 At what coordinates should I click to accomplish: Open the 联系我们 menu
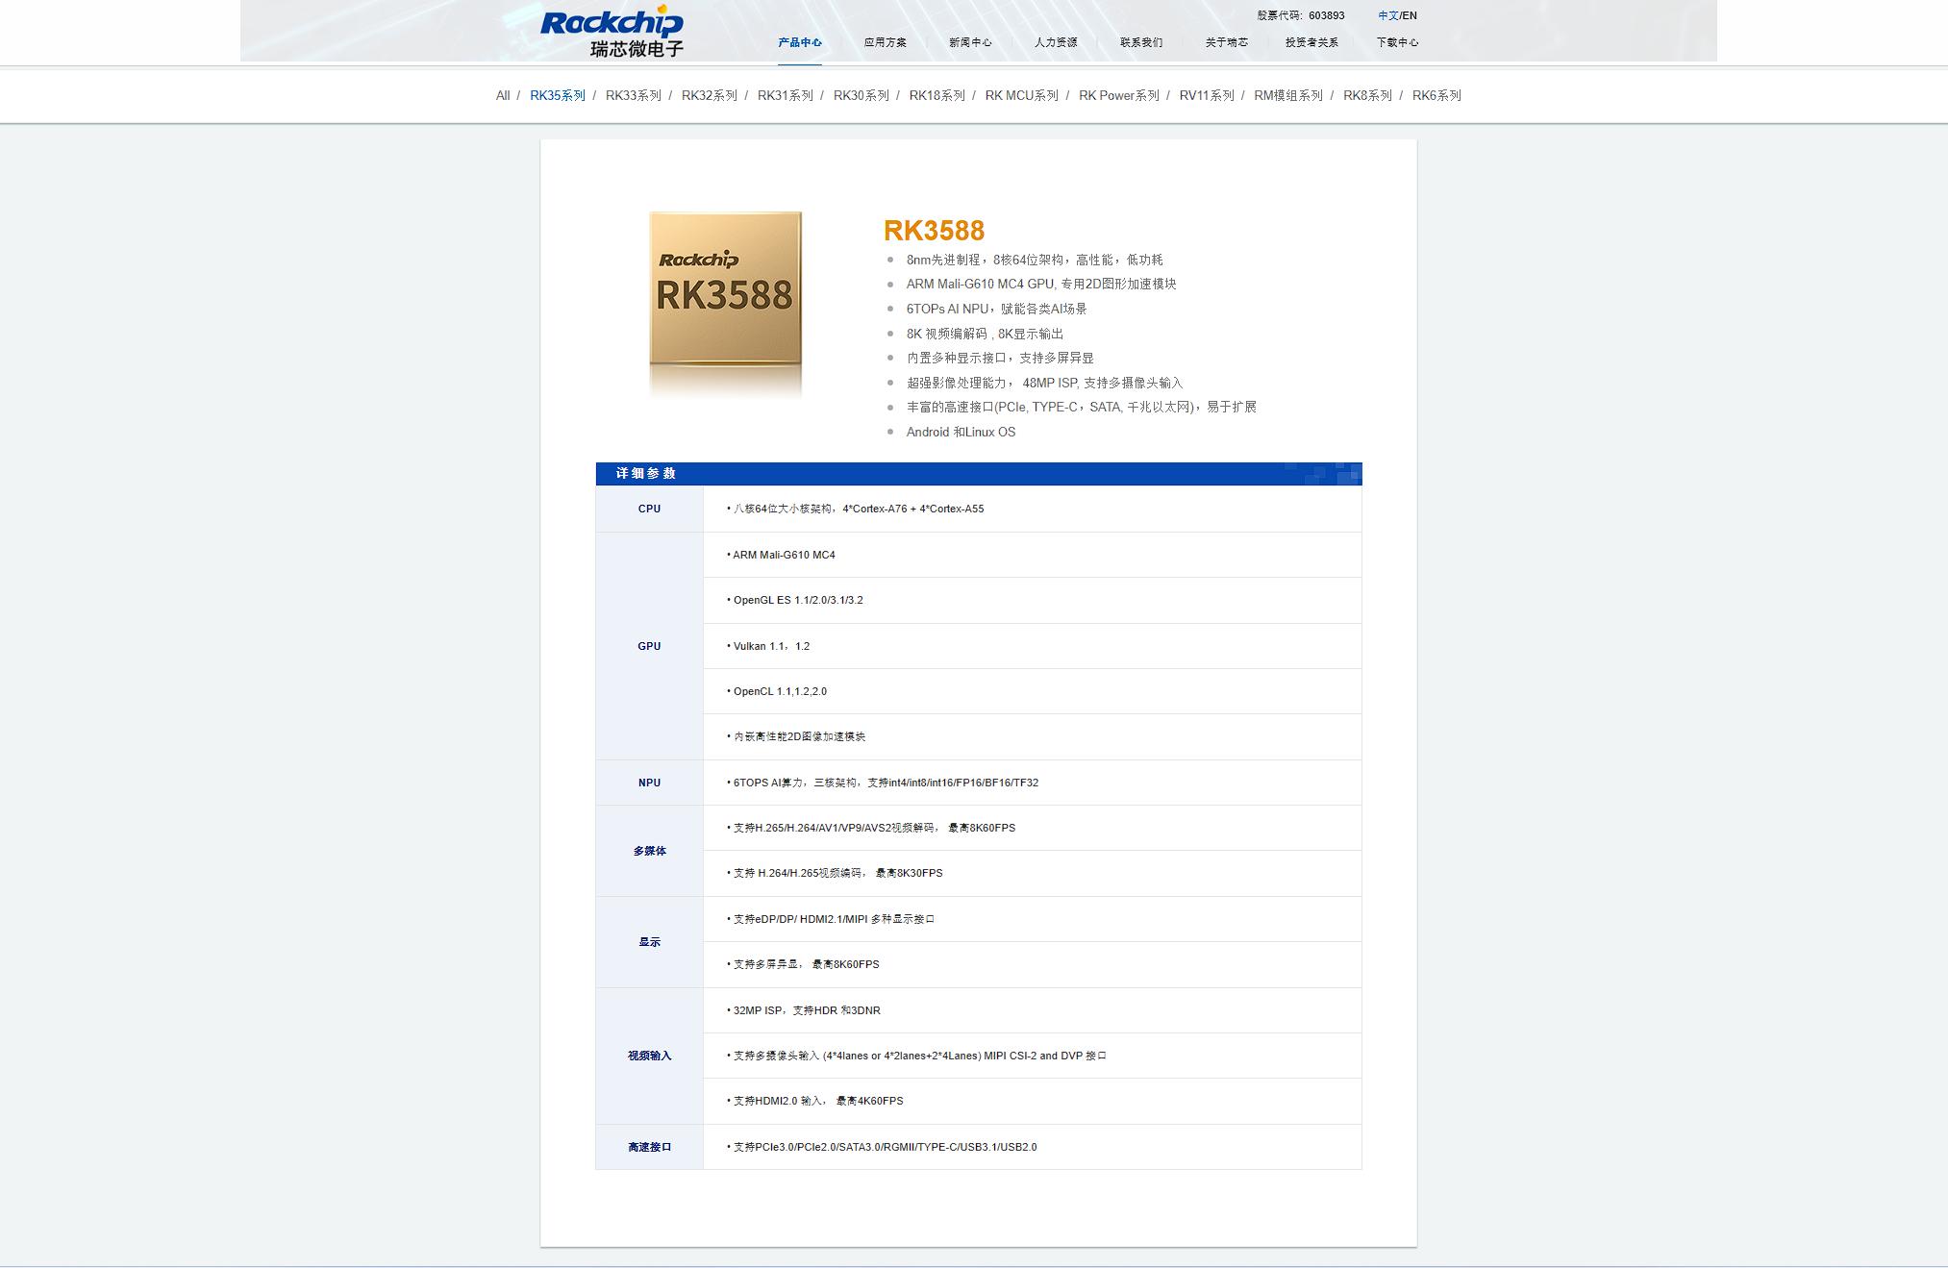[1140, 42]
